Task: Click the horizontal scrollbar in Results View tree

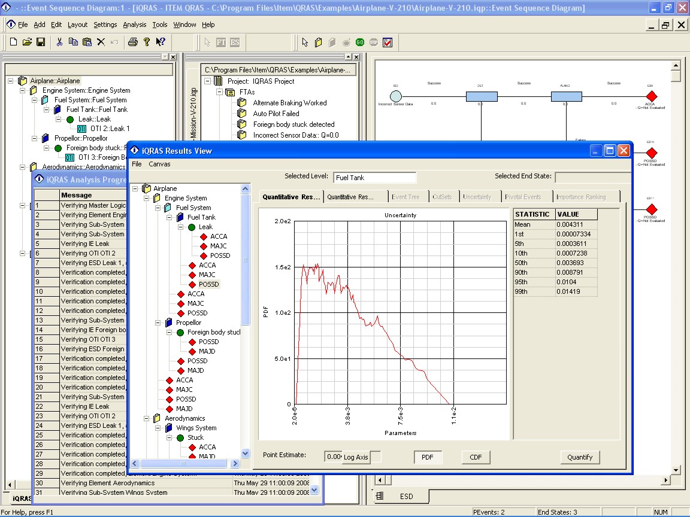Action: tap(184, 463)
